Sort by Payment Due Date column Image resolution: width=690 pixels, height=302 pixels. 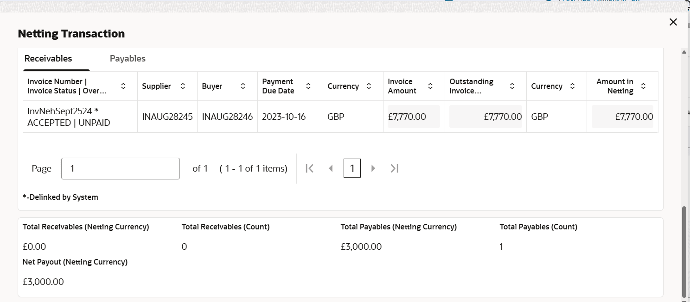(x=308, y=86)
